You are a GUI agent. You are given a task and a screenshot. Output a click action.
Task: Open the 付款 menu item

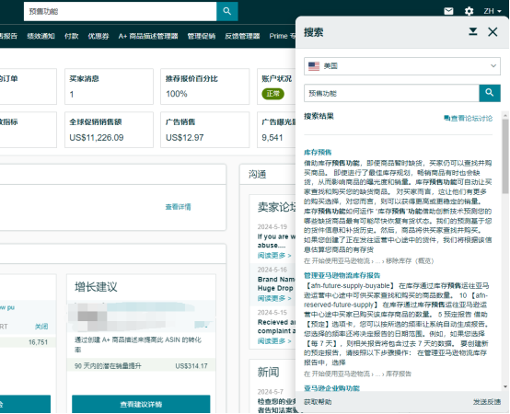tap(71, 36)
